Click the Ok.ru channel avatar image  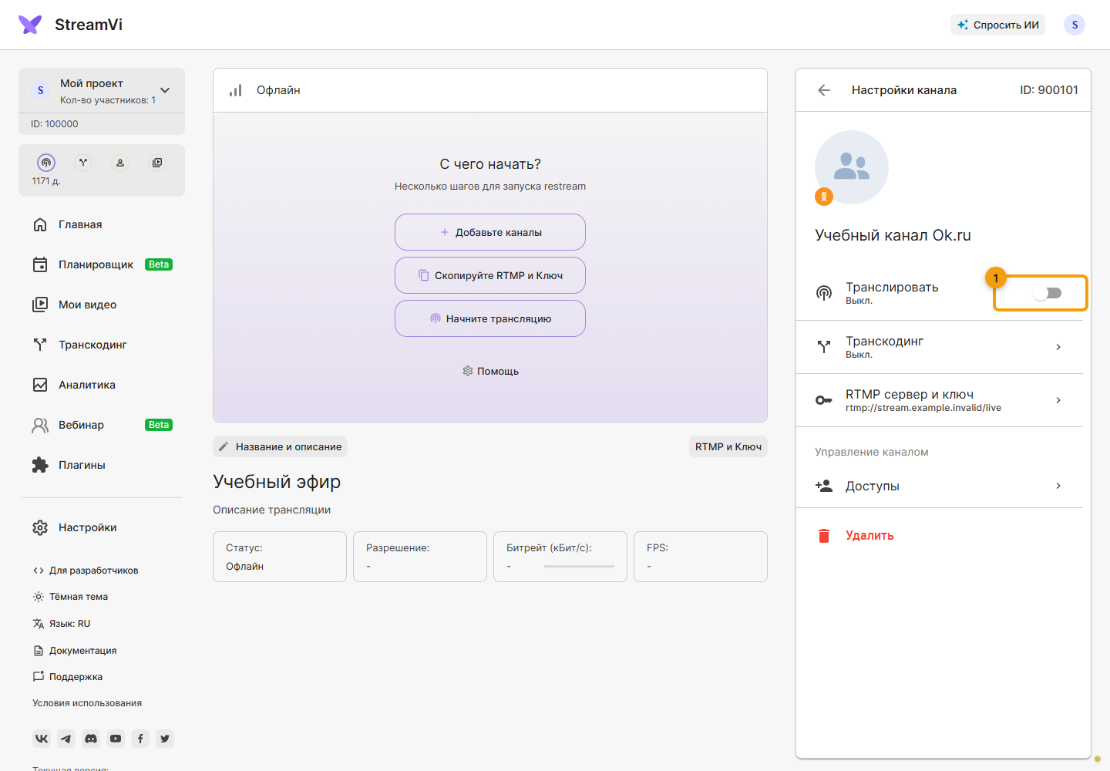[x=852, y=167]
